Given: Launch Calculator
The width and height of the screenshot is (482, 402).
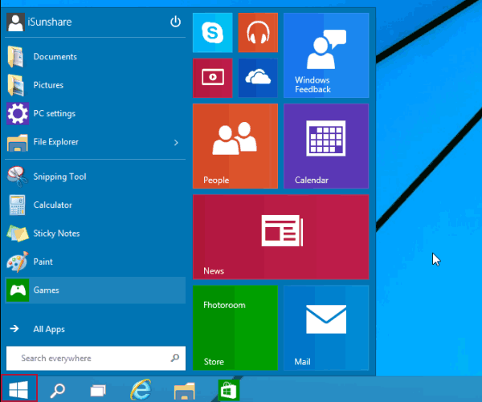Looking at the screenshot, I should pyautogui.click(x=96, y=205).
